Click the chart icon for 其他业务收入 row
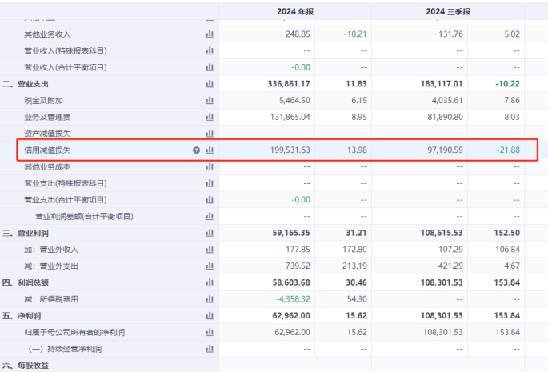The height and width of the screenshot is (372, 548). (210, 34)
